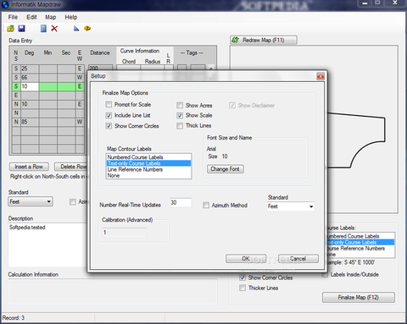The width and height of the screenshot is (407, 324).
Task: Click the orange help toolbar icon
Action: tap(87, 29)
